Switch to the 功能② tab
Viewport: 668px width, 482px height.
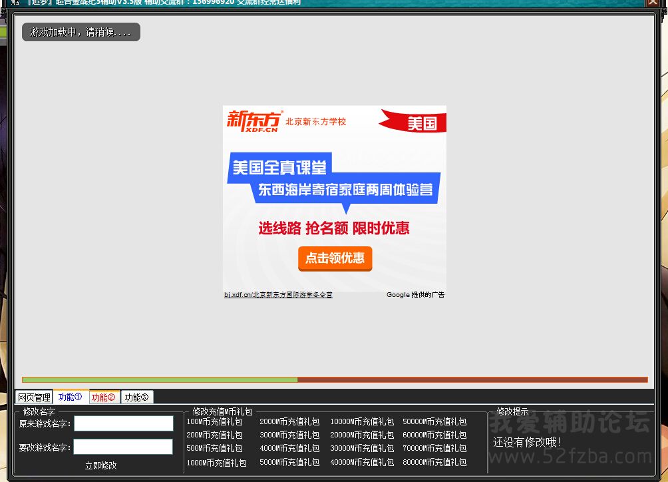104,397
